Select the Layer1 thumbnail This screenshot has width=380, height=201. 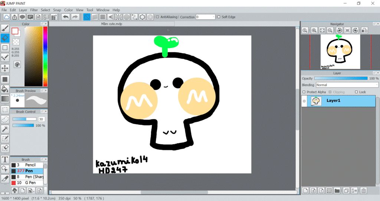coord(316,101)
